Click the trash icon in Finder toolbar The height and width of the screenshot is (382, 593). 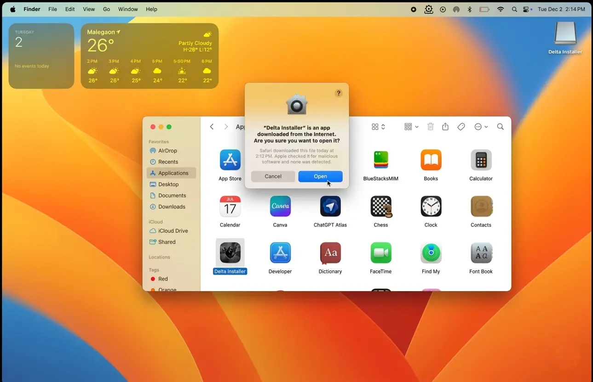pyautogui.click(x=431, y=127)
